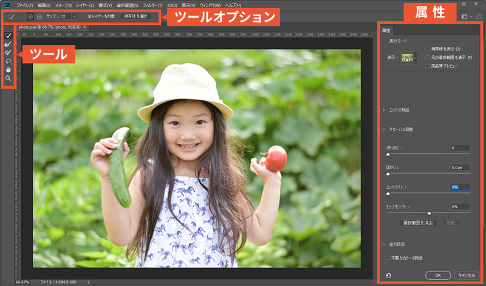Open the フィルター(T) menu
The height and width of the screenshot is (286, 486).
pos(152,5)
